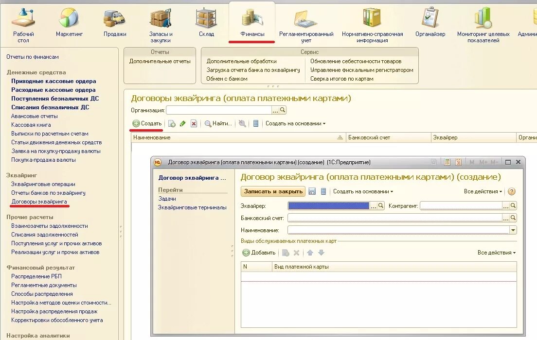Open the Регламентированный учет section
Image resolution: width=537 pixels, height=340 pixels.
[x=306, y=26]
